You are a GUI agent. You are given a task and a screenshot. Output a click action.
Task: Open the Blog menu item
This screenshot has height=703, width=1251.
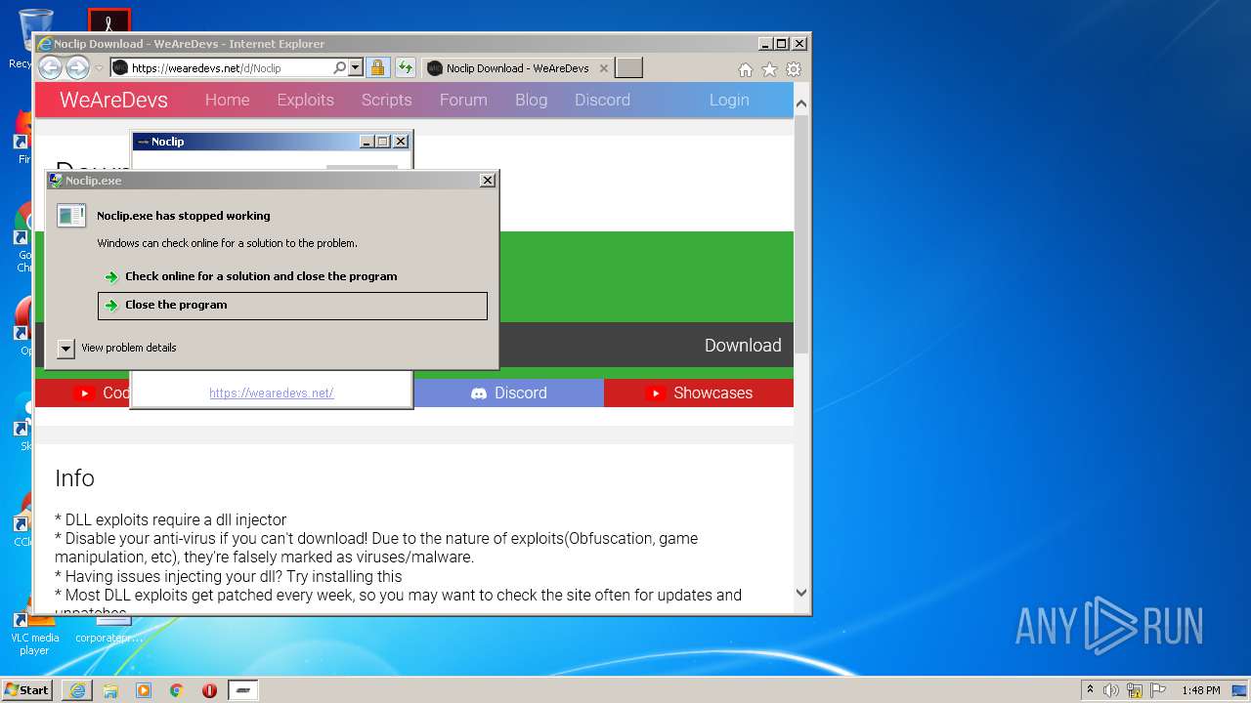click(x=531, y=100)
